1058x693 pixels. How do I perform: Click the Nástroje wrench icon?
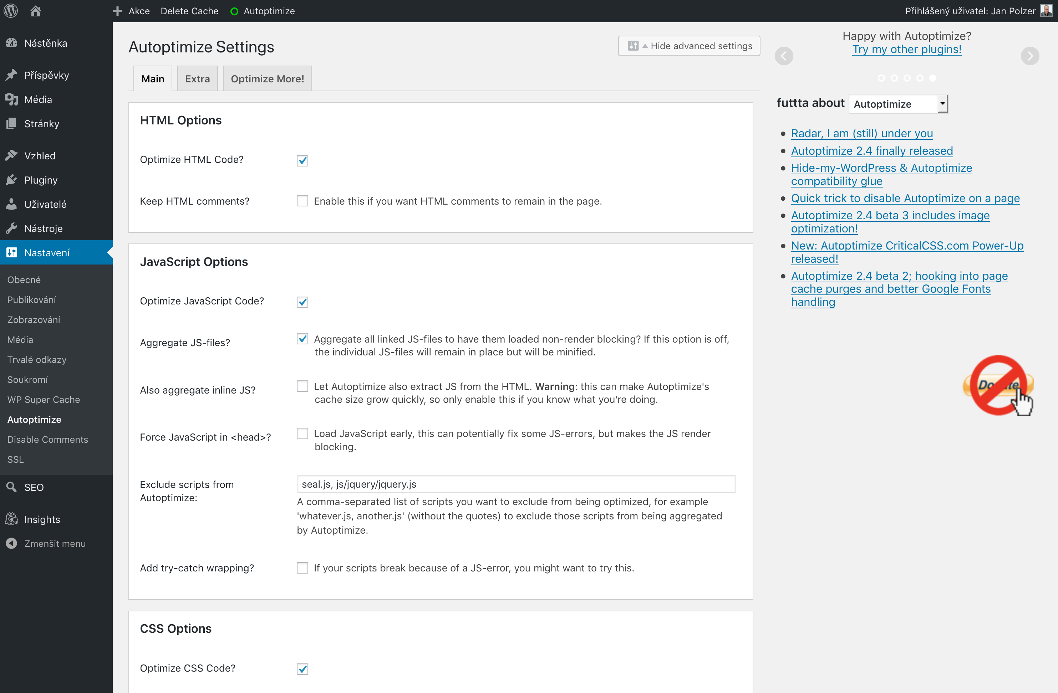(11, 229)
